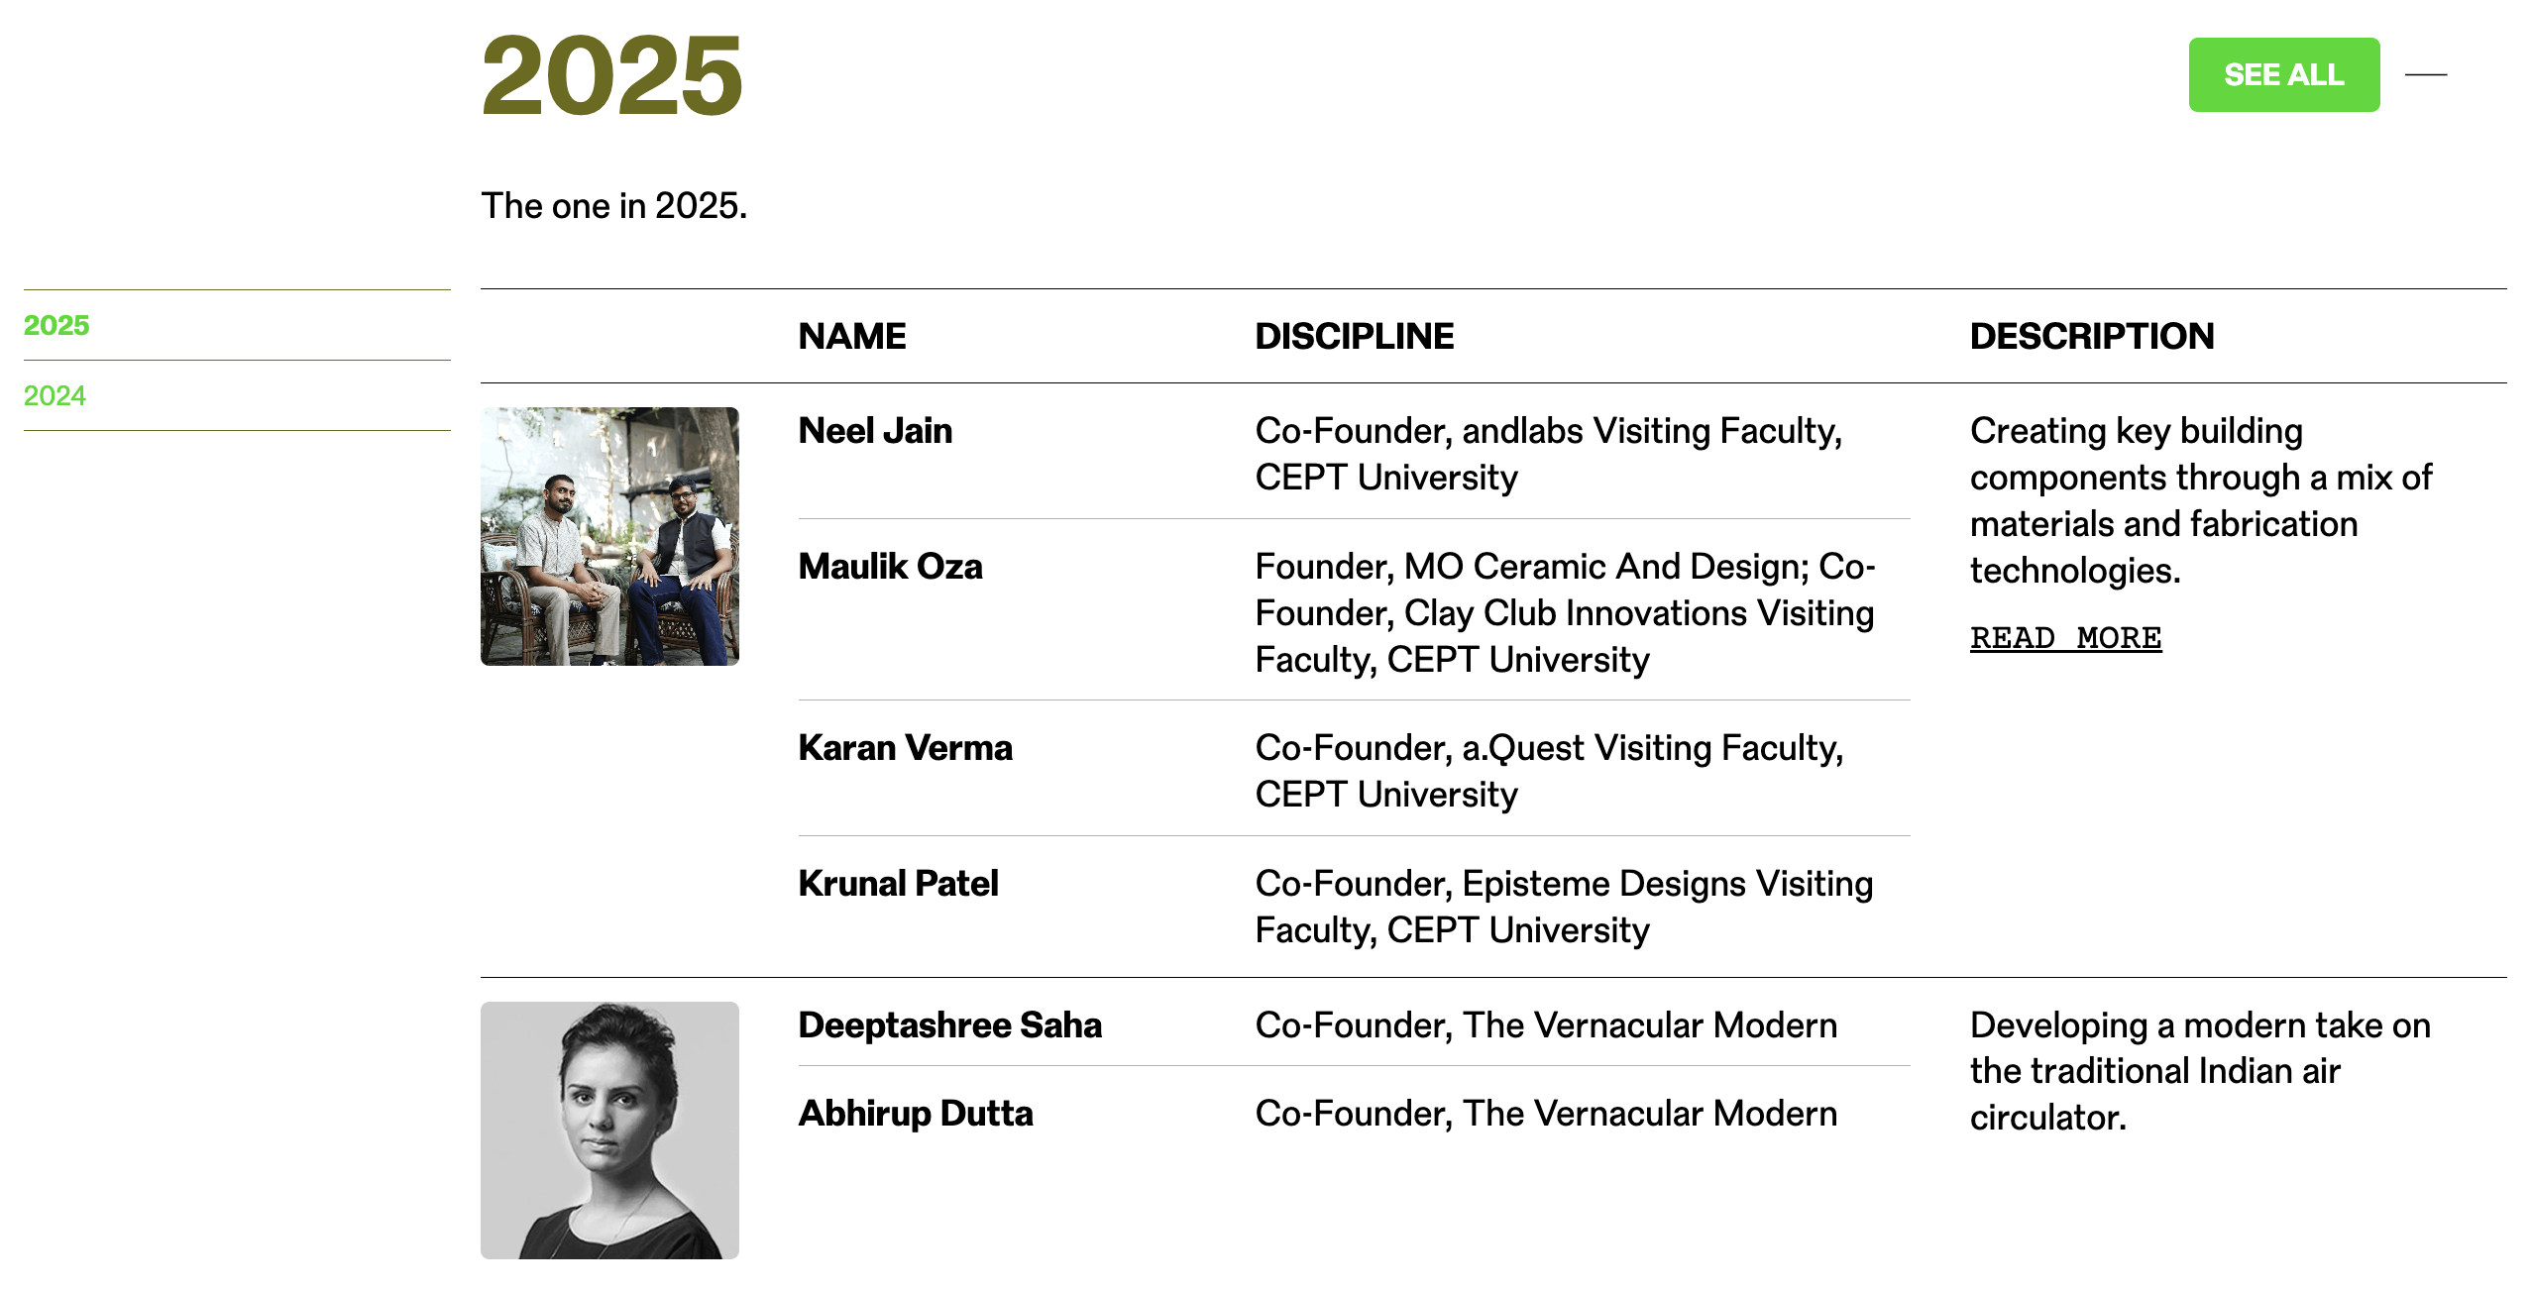Click on Krunal Patel's name
The width and height of the screenshot is (2531, 1292).
click(898, 884)
